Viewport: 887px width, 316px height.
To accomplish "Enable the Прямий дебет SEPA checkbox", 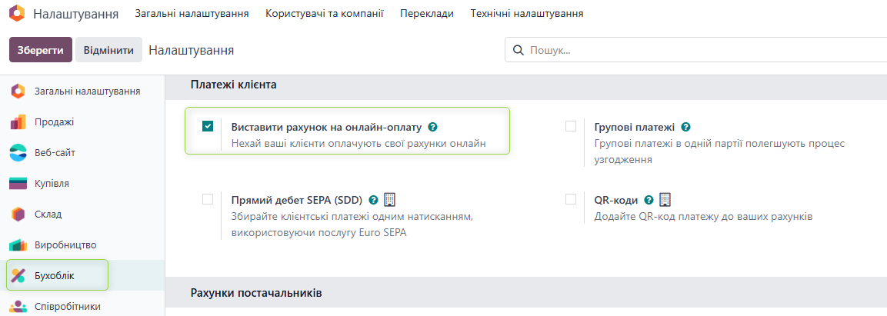I will click(x=208, y=200).
